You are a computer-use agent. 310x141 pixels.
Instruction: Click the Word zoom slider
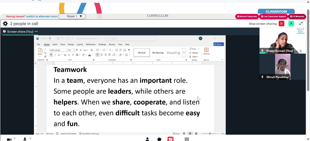(x=210, y=134)
